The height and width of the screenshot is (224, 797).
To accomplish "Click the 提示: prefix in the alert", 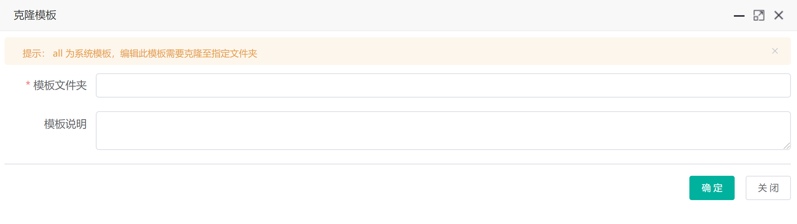I will (33, 54).
